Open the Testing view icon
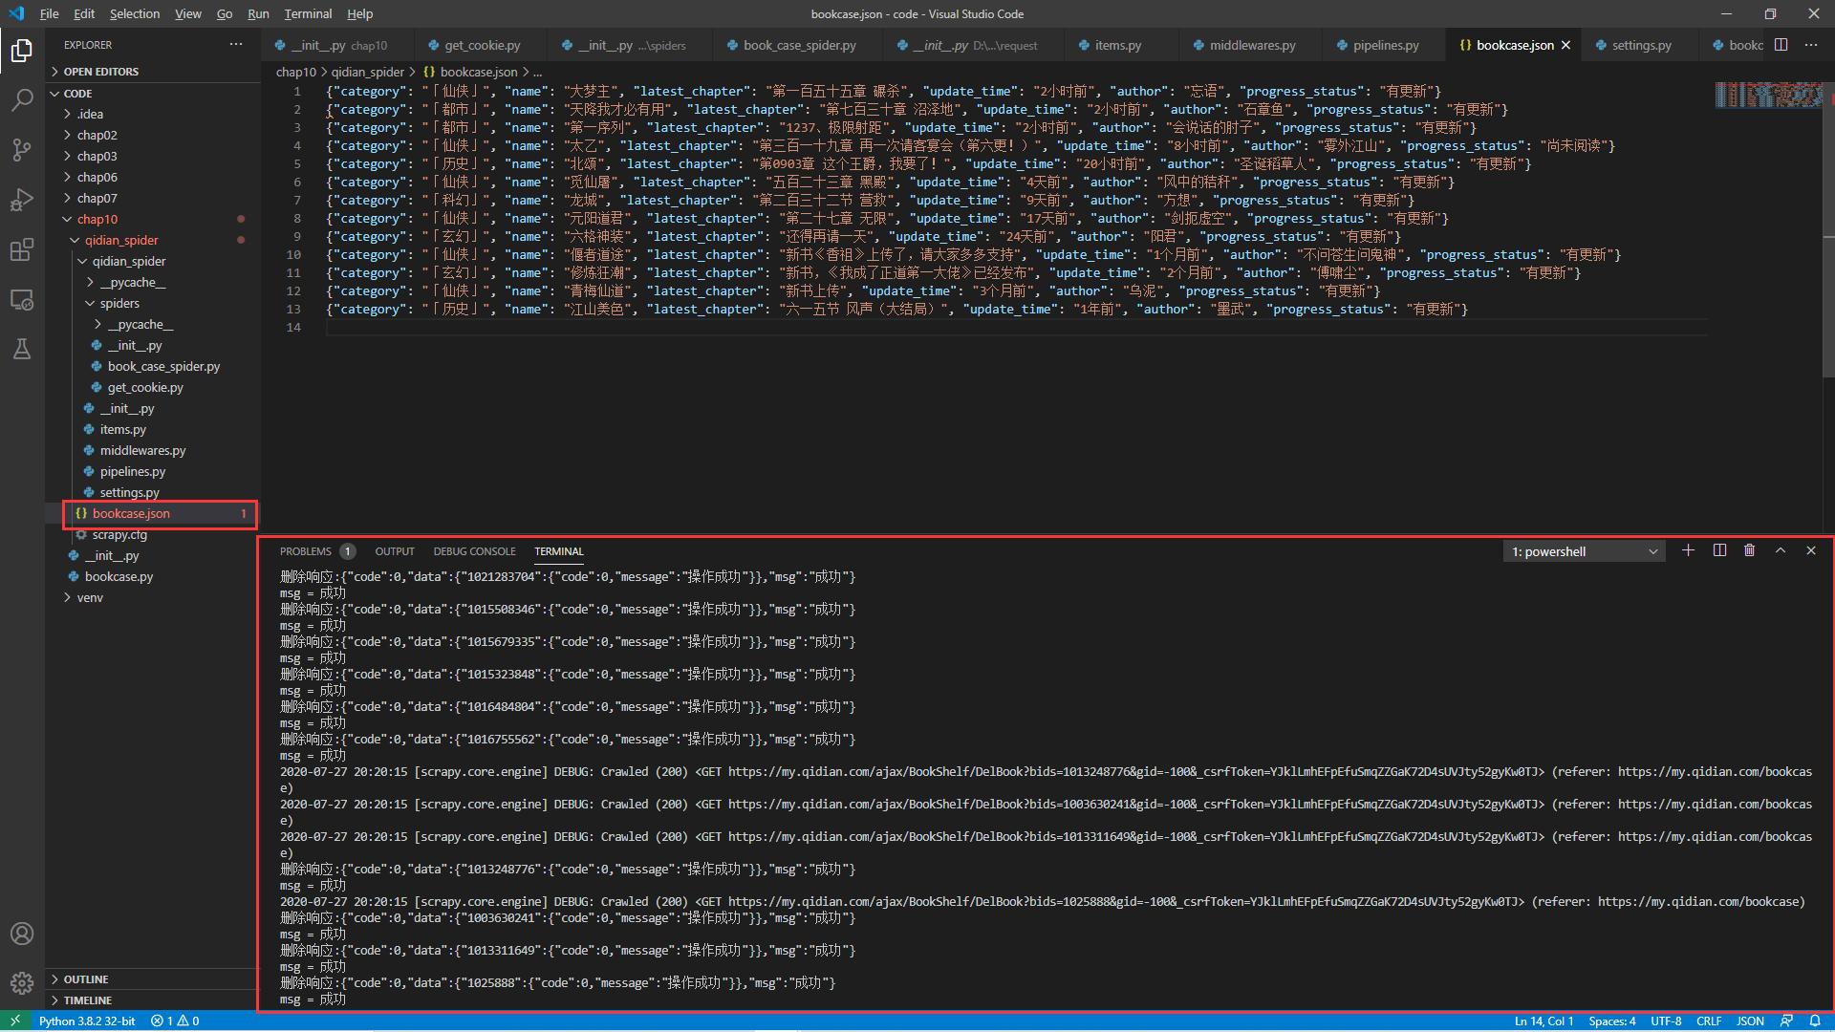The height and width of the screenshot is (1032, 1835). [21, 350]
